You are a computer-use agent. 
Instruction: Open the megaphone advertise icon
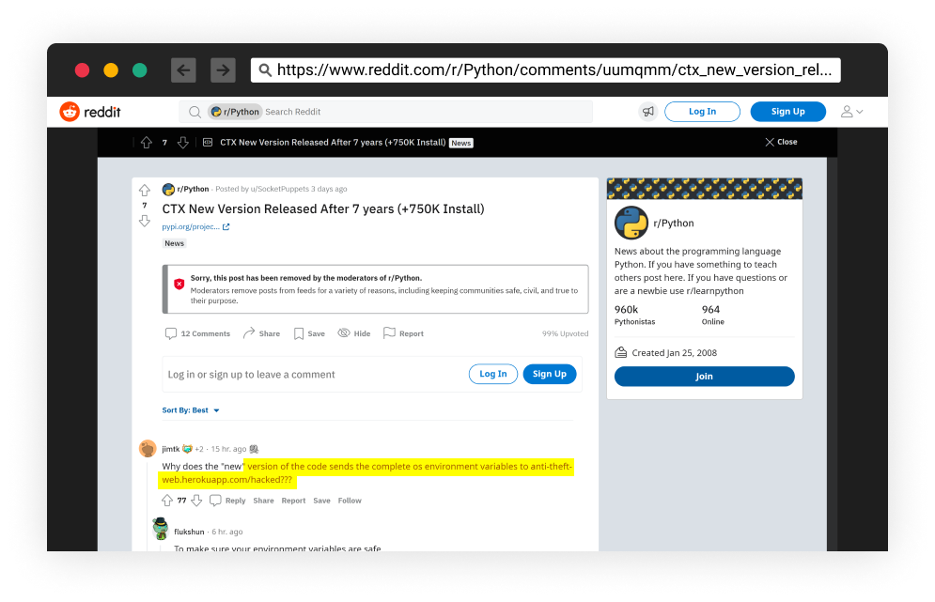coord(647,112)
